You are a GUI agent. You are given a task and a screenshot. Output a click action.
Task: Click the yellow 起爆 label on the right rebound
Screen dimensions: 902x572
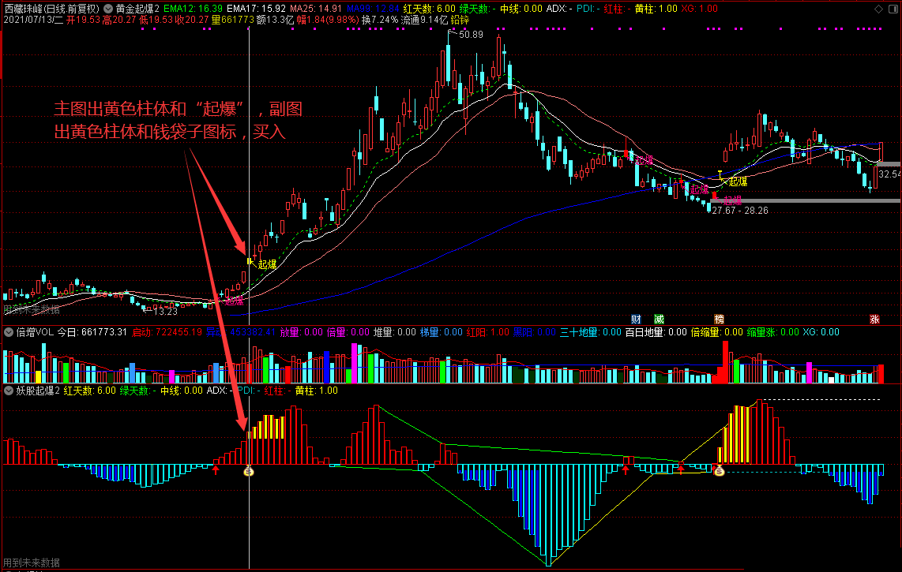click(x=738, y=181)
